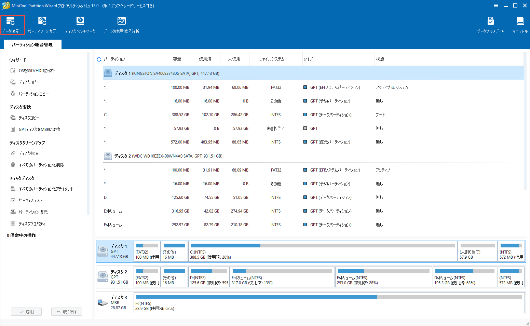Click the 適用 (Apply) button
Screen dimensions: 530x326
pos(26,311)
